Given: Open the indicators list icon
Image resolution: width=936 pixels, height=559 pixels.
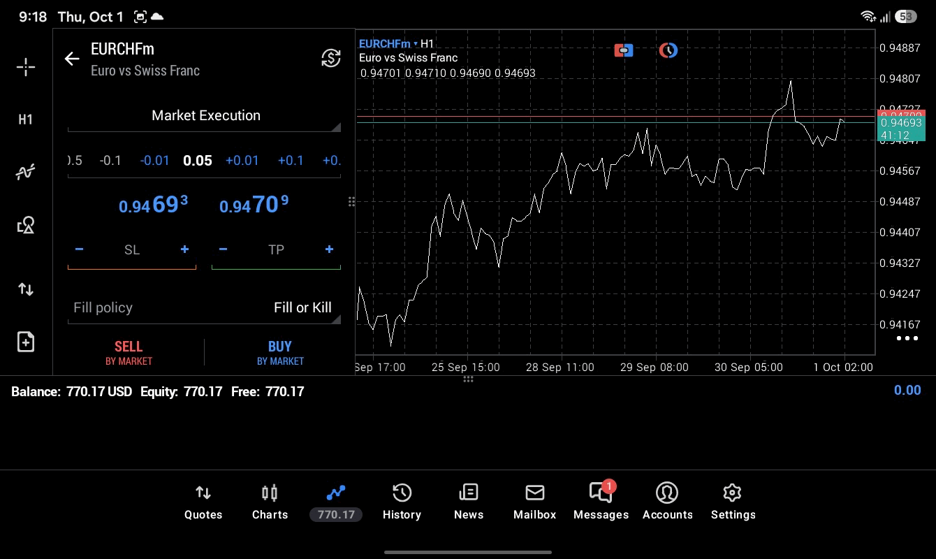Looking at the screenshot, I should (x=26, y=172).
